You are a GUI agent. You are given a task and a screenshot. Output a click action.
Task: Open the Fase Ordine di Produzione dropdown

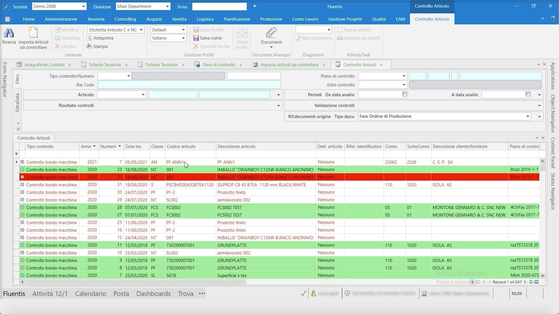[x=528, y=116]
